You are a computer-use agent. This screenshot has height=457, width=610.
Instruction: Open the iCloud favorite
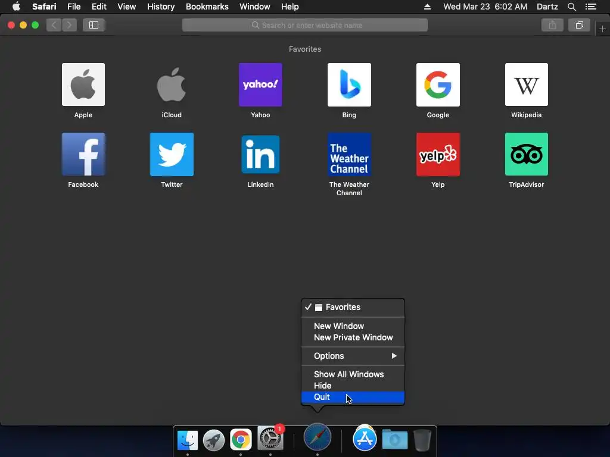[172, 84]
